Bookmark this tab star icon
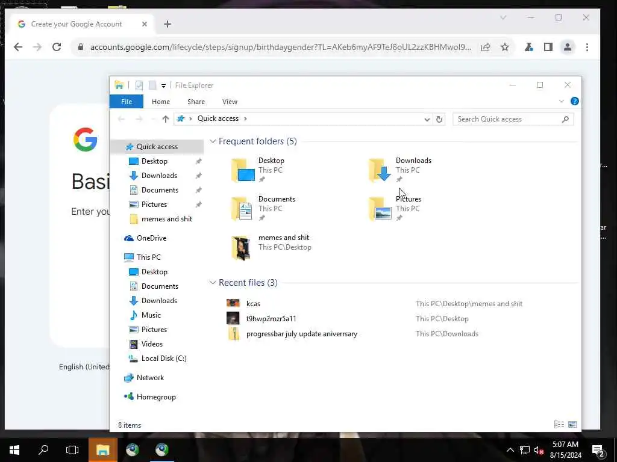The image size is (617, 462). [505, 47]
